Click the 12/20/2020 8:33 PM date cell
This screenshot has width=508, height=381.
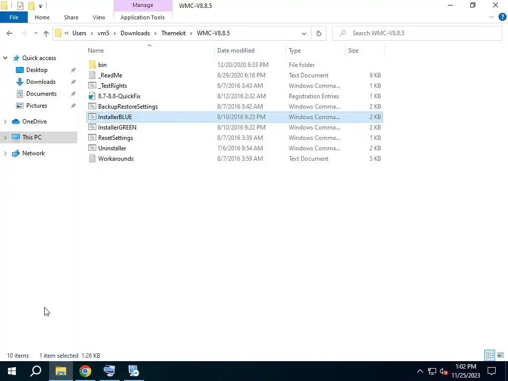point(243,65)
